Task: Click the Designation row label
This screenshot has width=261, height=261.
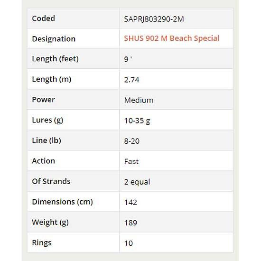Action: click(54, 39)
